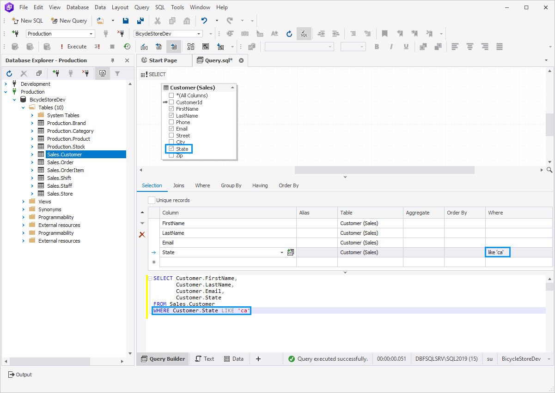The height and width of the screenshot is (393, 555).
Task: Switch to the Data view tab
Action: pyautogui.click(x=234, y=358)
